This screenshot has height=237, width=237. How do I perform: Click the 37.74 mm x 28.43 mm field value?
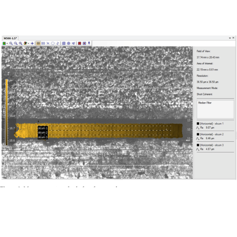208,57
